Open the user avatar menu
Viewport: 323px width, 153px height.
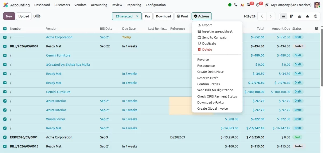click(317, 5)
